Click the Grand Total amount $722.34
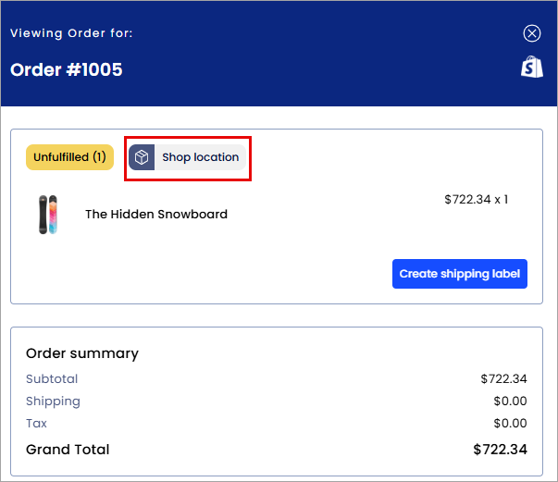 point(500,450)
